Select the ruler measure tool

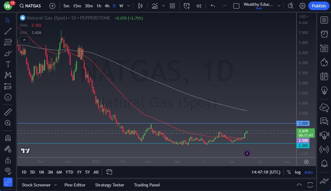click(x=8, y=112)
